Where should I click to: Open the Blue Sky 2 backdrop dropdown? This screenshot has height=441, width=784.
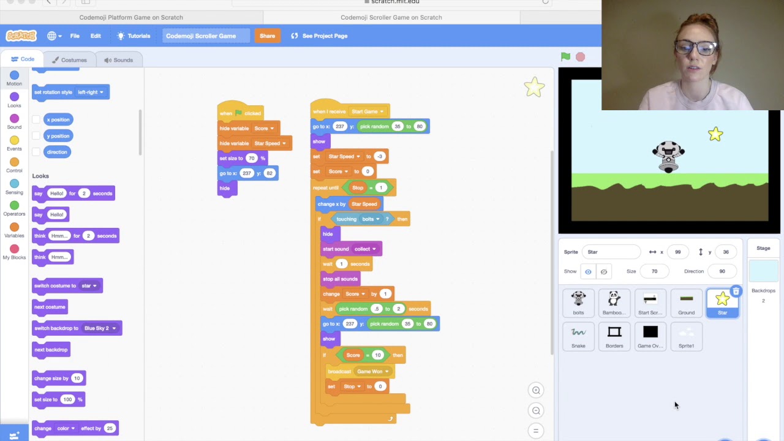pyautogui.click(x=100, y=328)
